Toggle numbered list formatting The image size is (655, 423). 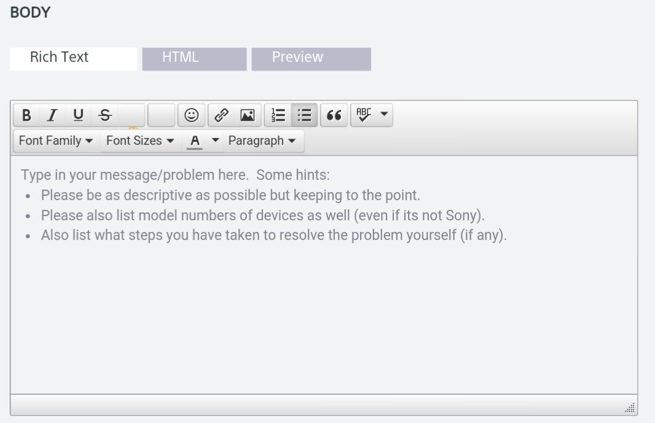pos(278,115)
